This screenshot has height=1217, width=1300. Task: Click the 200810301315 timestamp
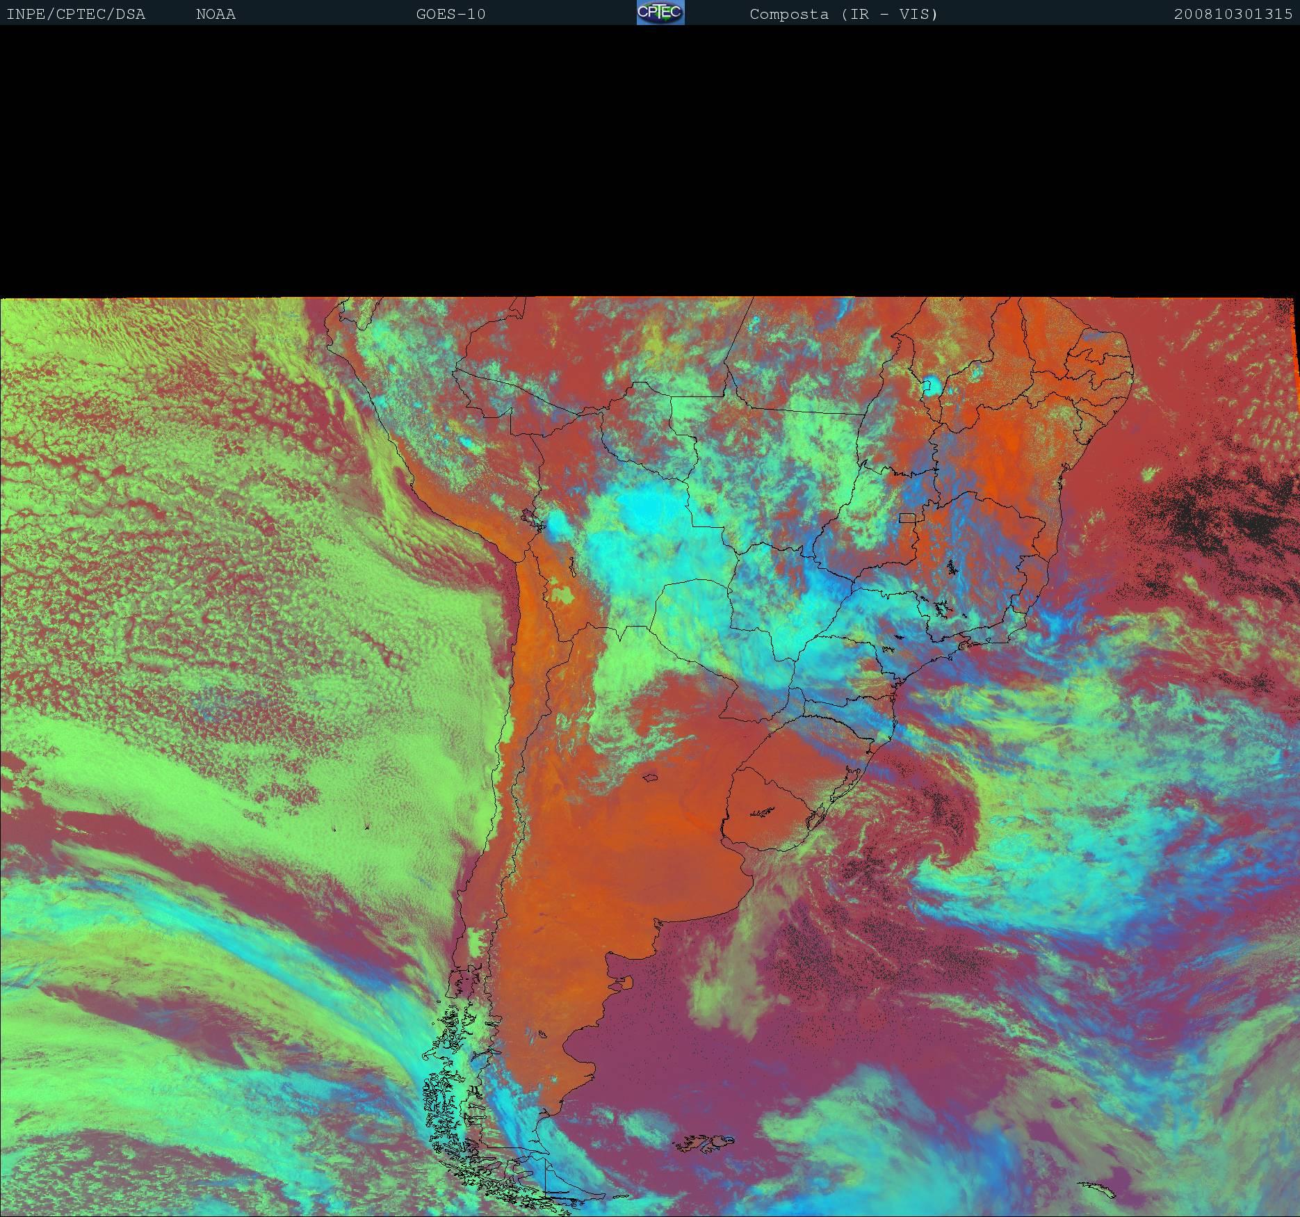[x=1233, y=14]
